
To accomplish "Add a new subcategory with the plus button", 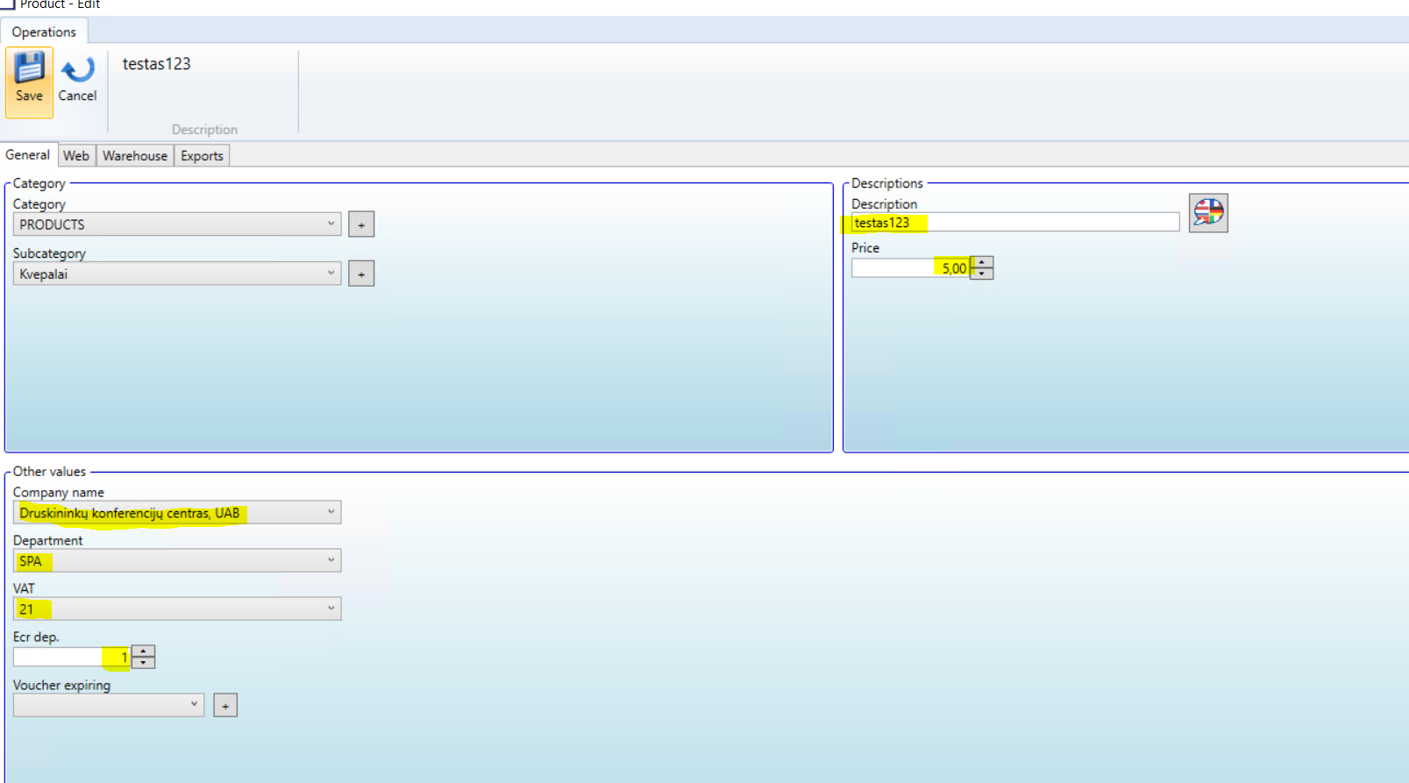I will pos(361,274).
